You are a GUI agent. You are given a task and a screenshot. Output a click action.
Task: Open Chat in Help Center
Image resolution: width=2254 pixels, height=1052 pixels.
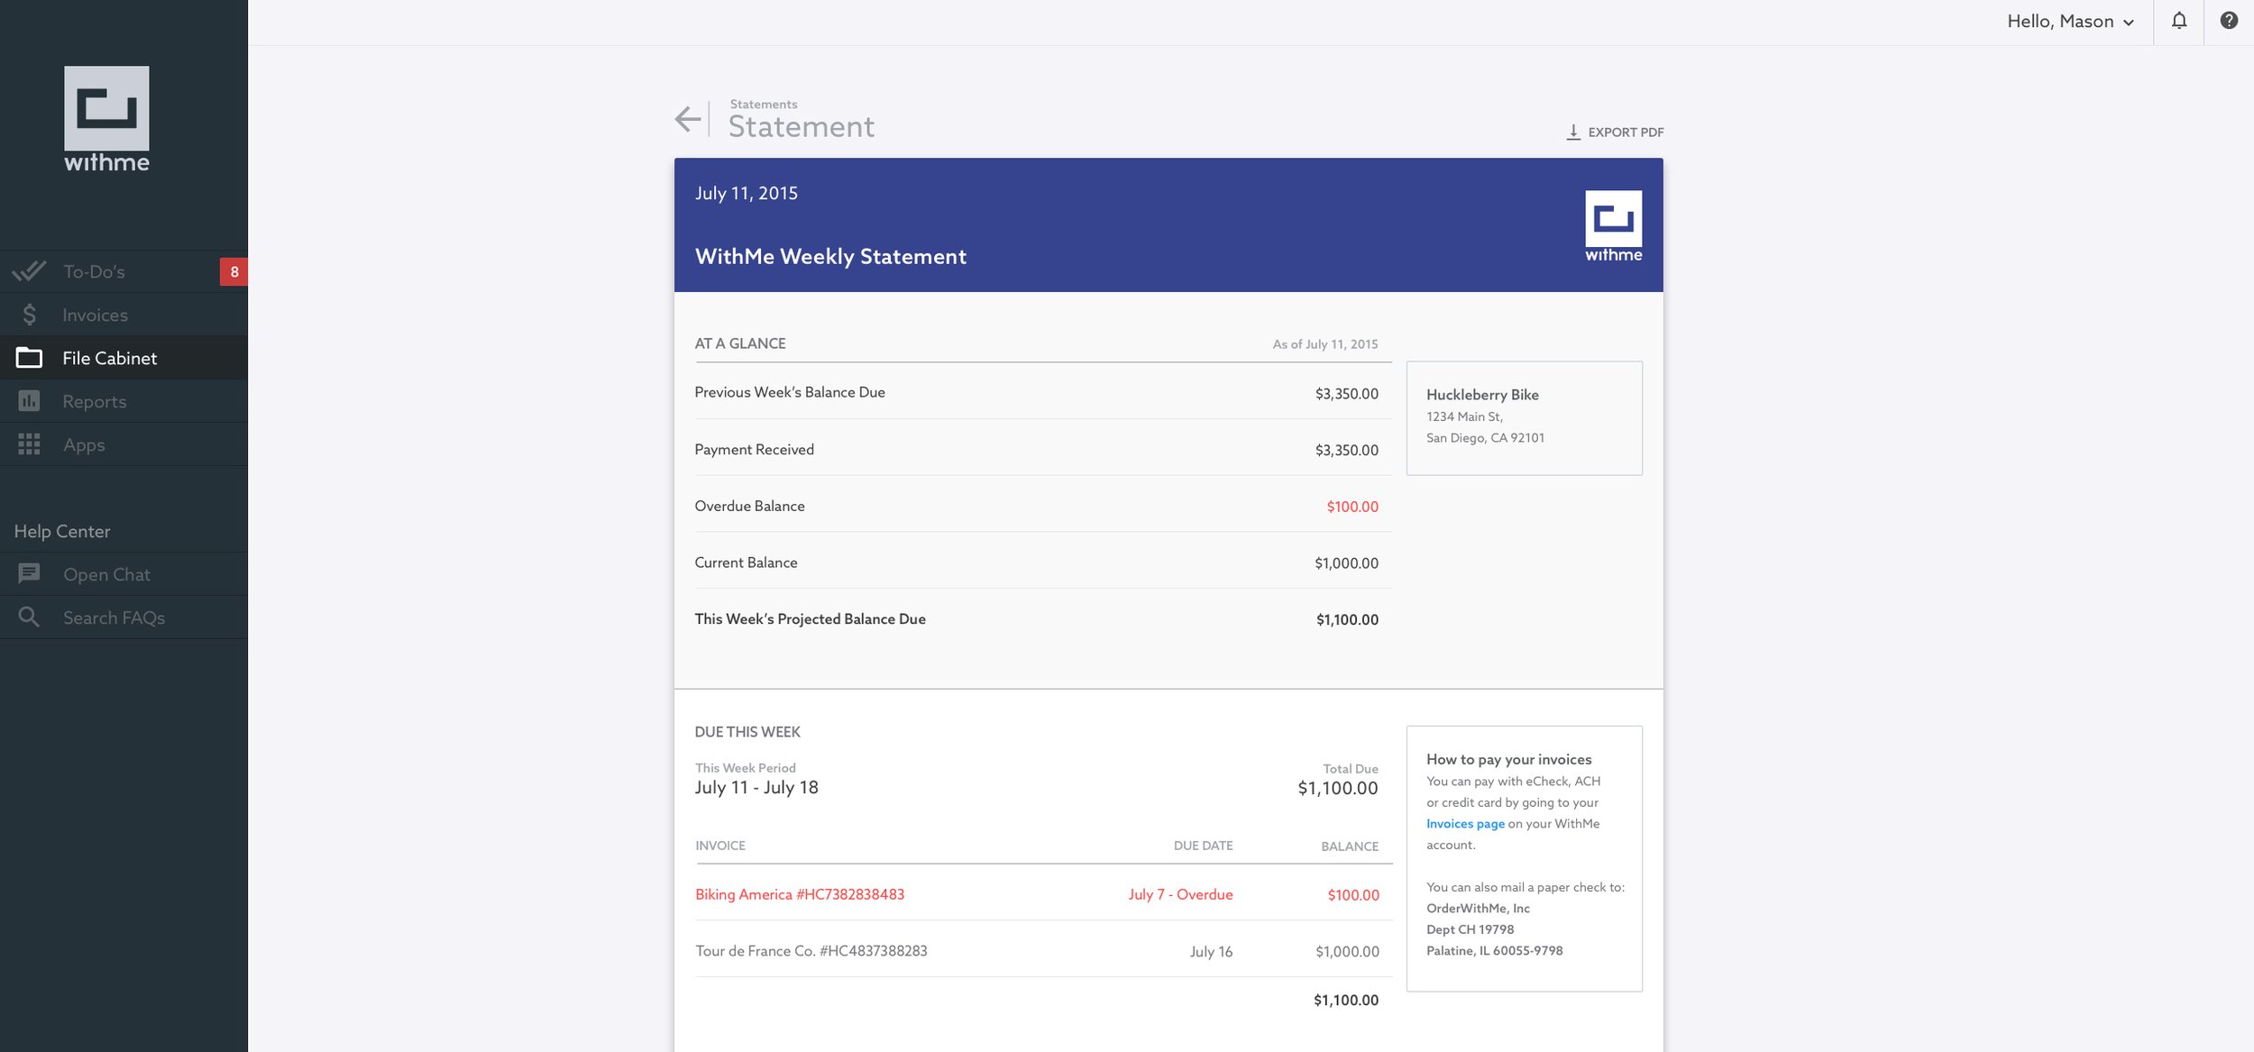[106, 572]
